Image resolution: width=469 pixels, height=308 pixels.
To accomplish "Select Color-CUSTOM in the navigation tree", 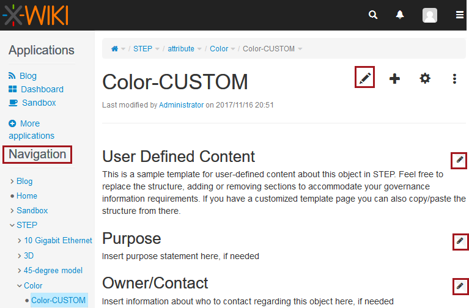I will (59, 300).
